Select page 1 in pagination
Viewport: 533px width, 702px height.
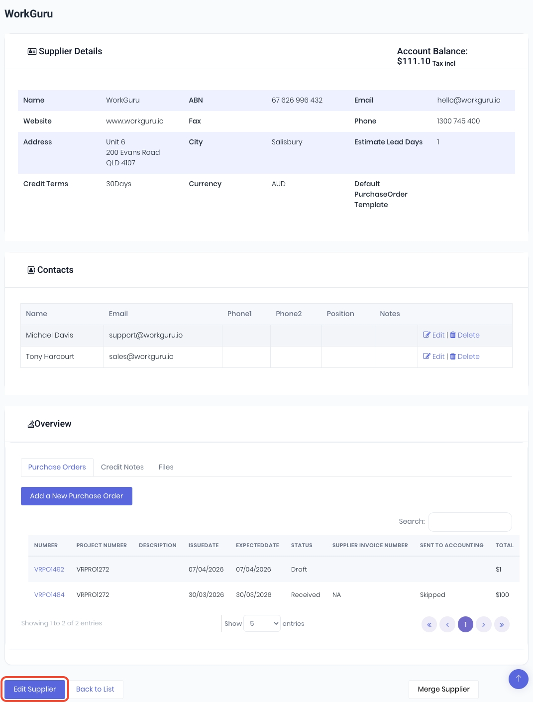click(465, 624)
